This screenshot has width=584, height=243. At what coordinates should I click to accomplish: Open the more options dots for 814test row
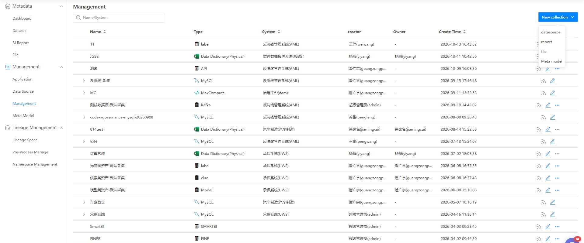point(557,129)
